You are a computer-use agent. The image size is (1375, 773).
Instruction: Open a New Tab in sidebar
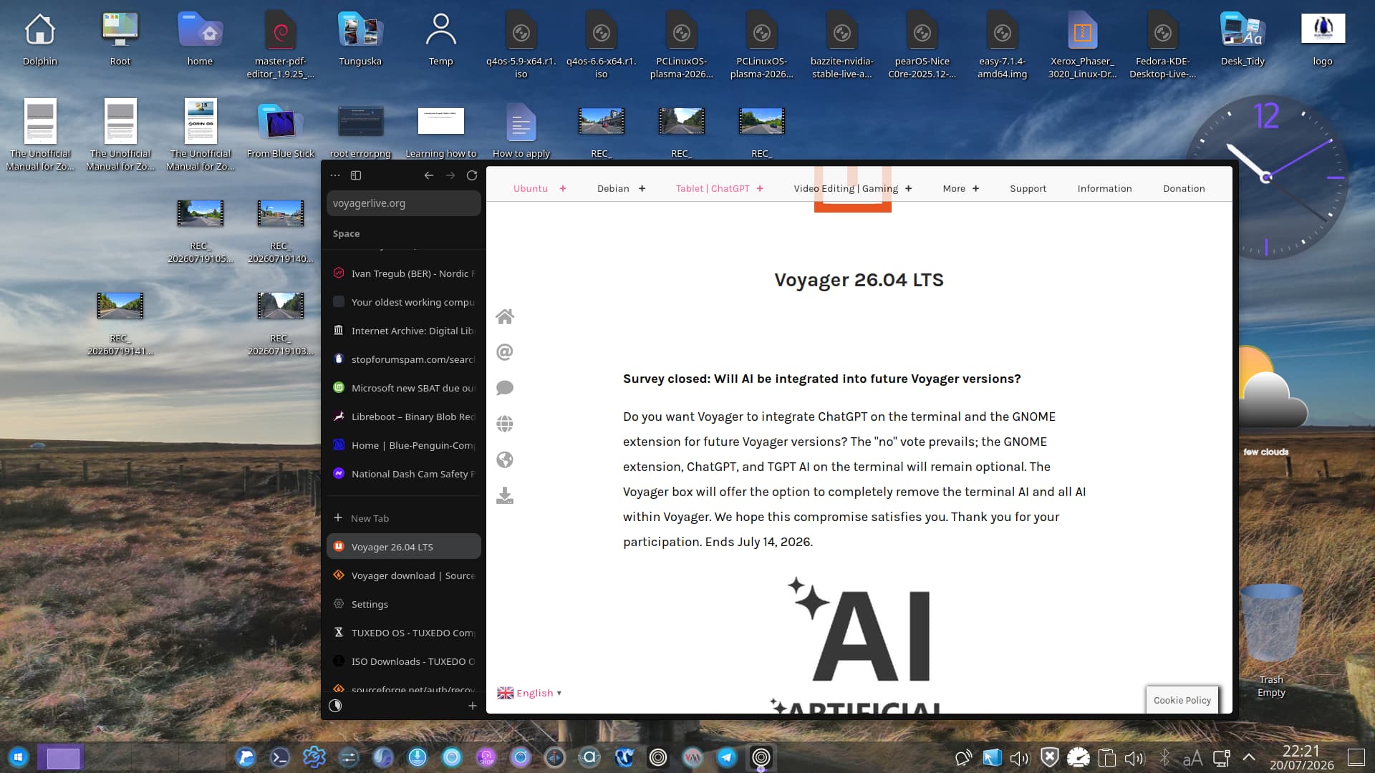(x=404, y=518)
